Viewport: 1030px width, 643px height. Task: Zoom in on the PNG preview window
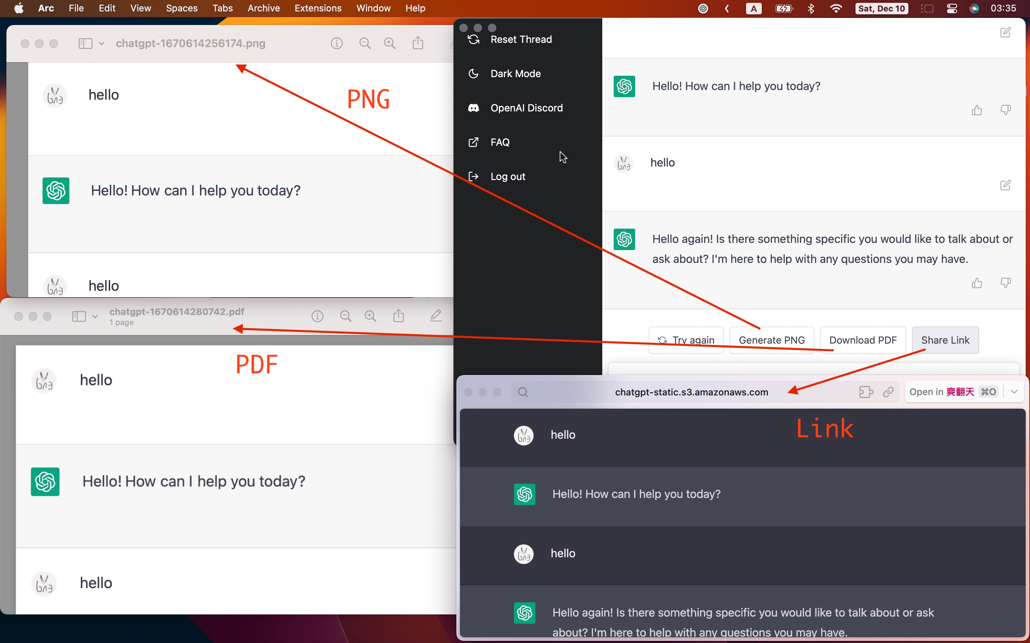tap(389, 43)
